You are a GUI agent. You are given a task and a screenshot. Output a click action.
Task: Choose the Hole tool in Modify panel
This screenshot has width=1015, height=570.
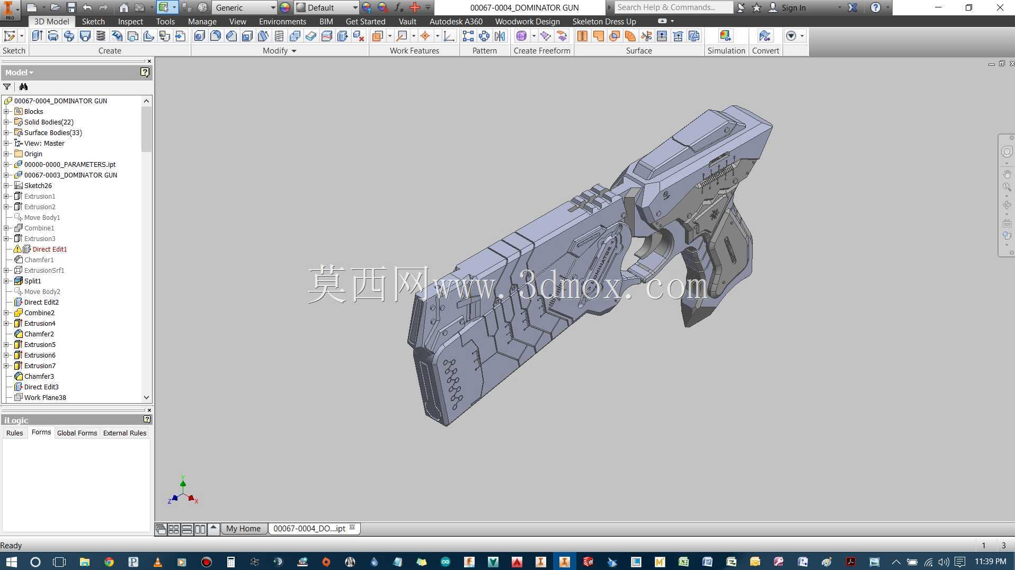[200, 36]
